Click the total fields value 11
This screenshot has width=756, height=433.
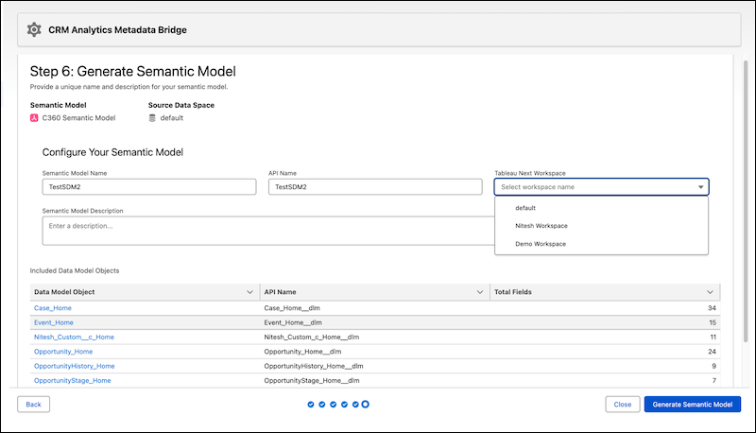click(713, 337)
